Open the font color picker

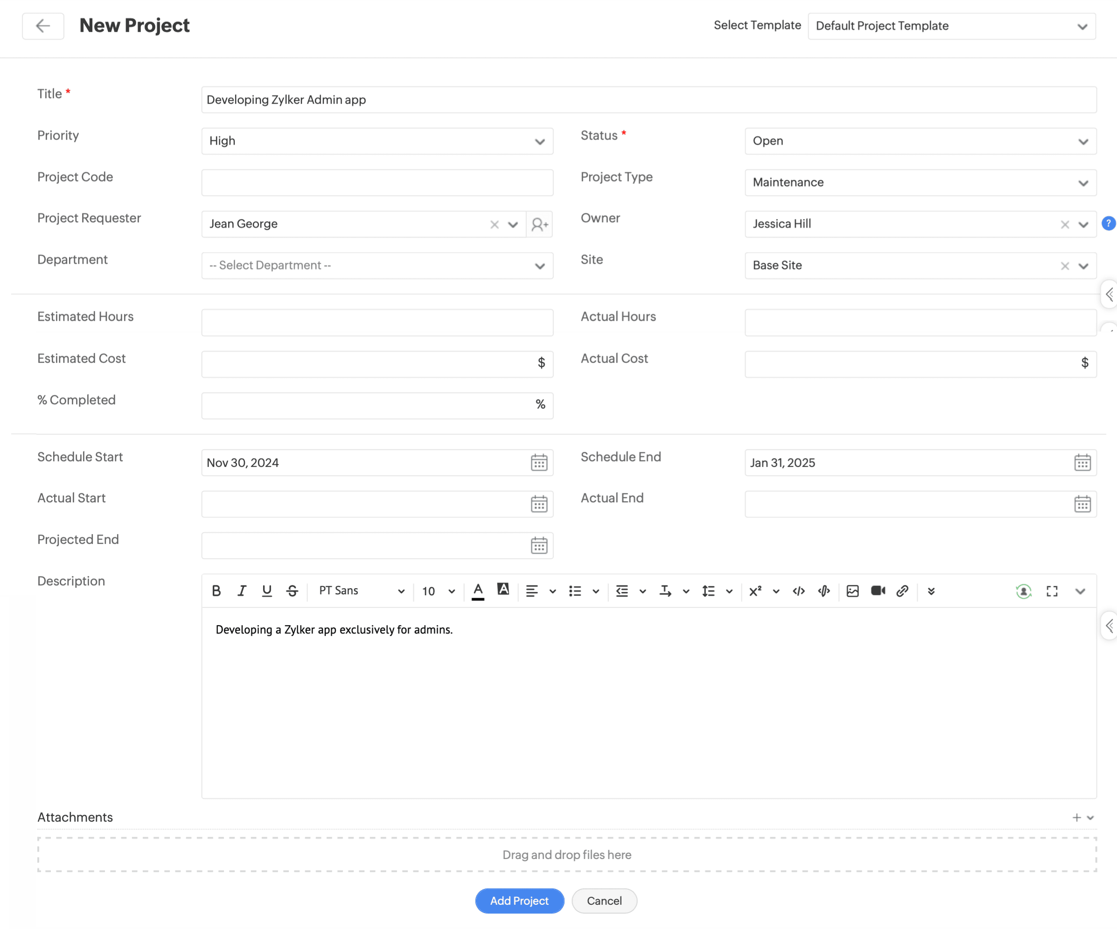point(478,591)
